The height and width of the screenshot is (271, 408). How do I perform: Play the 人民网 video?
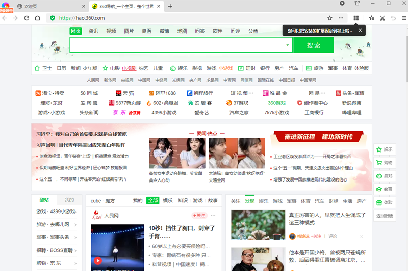click(x=98, y=260)
